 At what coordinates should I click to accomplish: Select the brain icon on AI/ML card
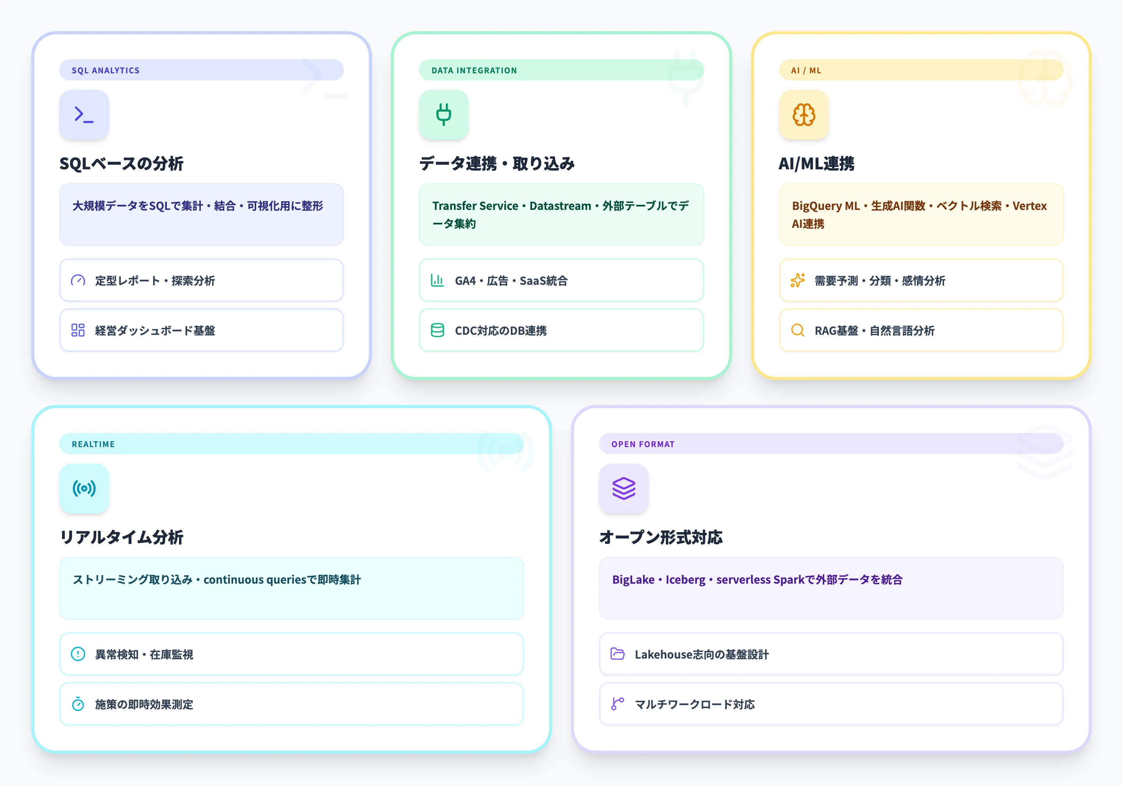(804, 115)
